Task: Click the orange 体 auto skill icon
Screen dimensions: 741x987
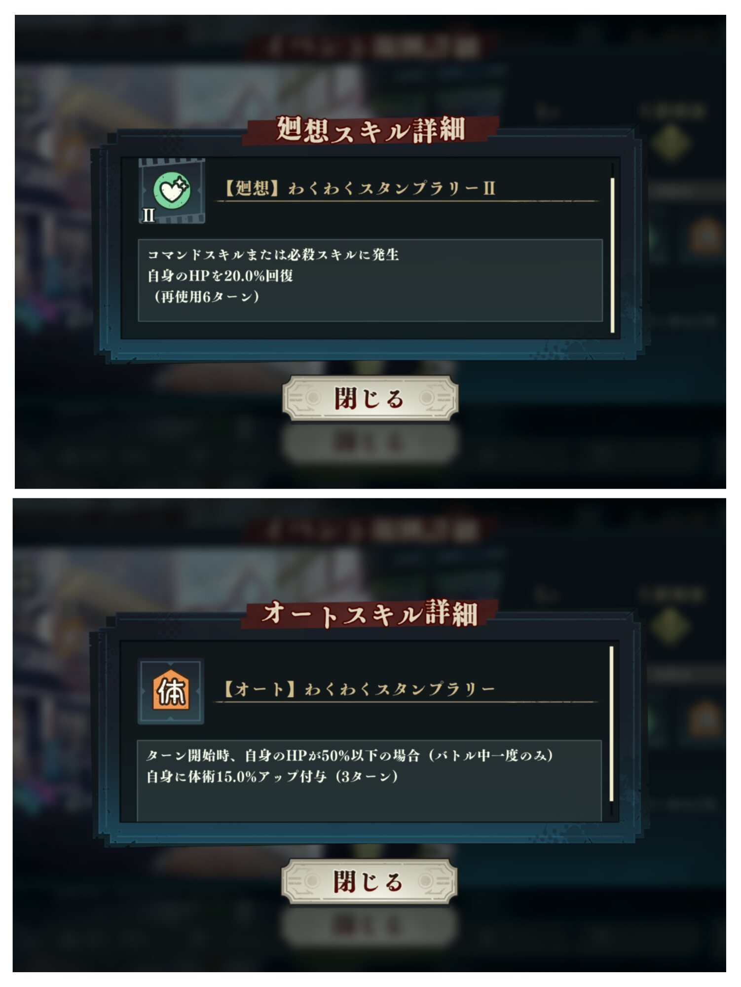Action: (171, 691)
